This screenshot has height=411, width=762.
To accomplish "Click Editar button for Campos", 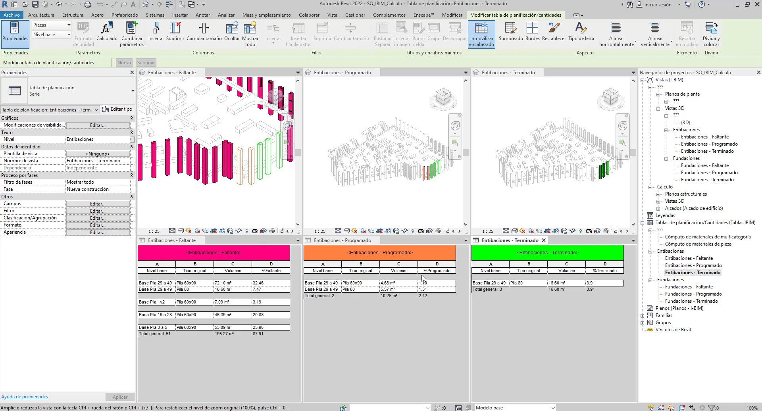I will [x=98, y=204].
